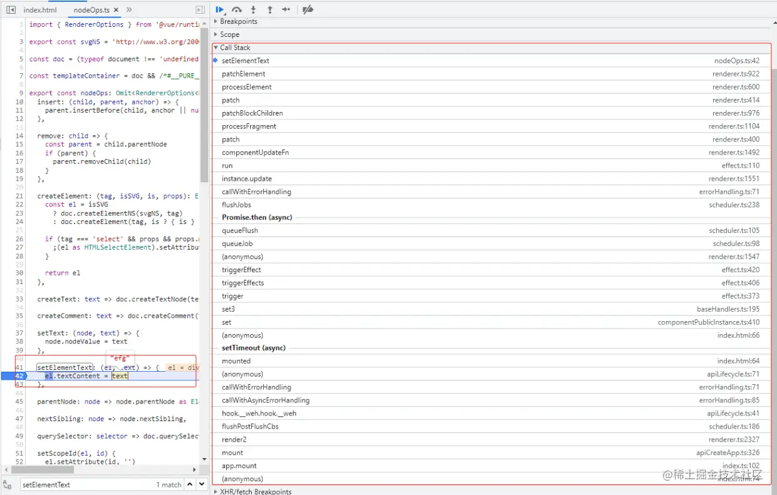
Task: Select the run stack frame
Action: 492,166
